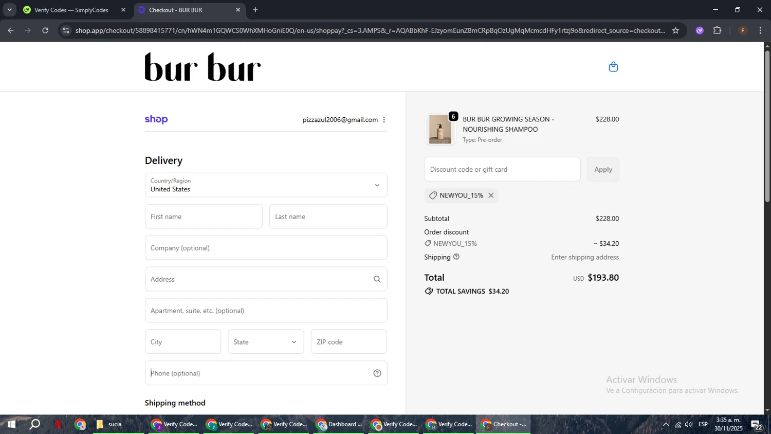Click the Total amount $193.80
The image size is (771, 434).
(603, 278)
